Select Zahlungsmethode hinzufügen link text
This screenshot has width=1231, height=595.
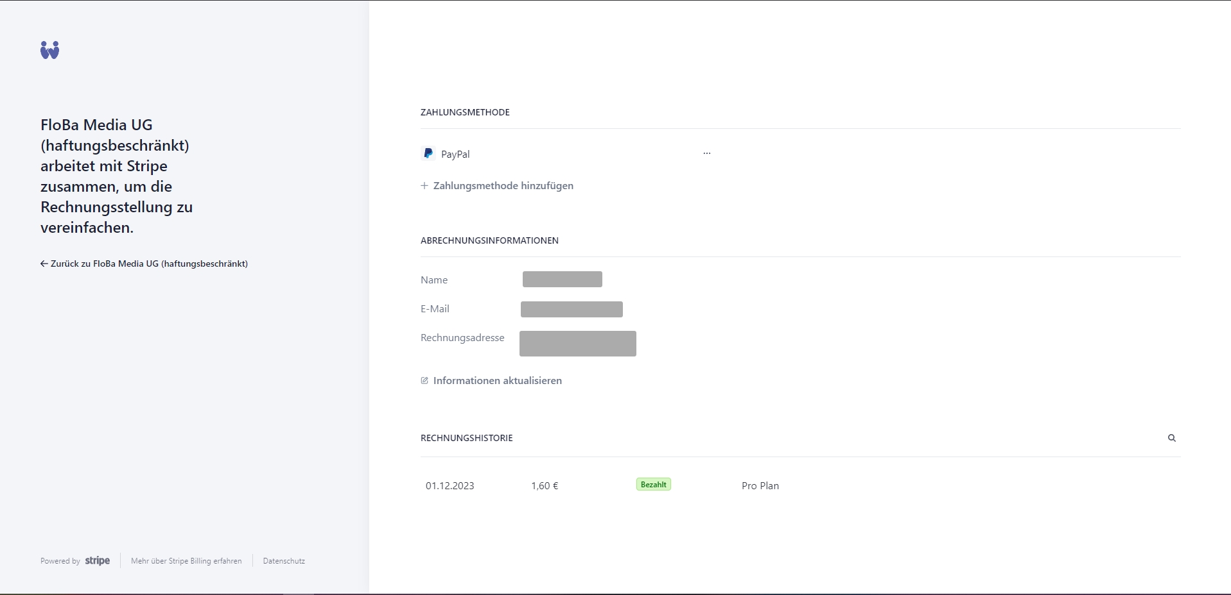pyautogui.click(x=503, y=186)
